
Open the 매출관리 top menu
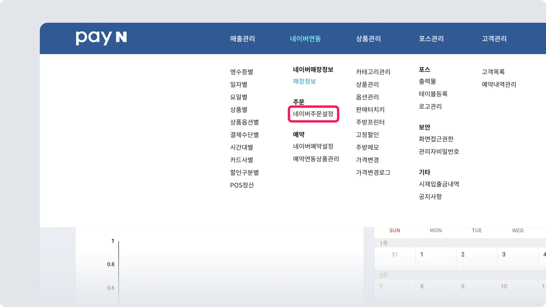pyautogui.click(x=242, y=39)
